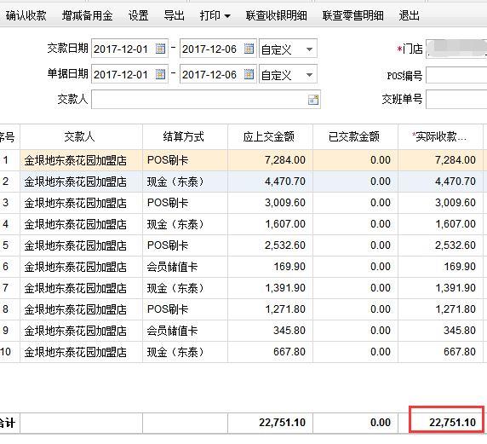Viewport: 487px width, 444px height.
Task: Select row 10 现金（东泰） cell
Action: [185, 352]
